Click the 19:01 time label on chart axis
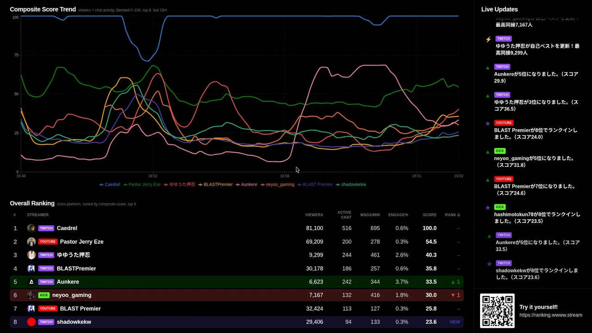The image size is (592, 333). click(x=417, y=176)
